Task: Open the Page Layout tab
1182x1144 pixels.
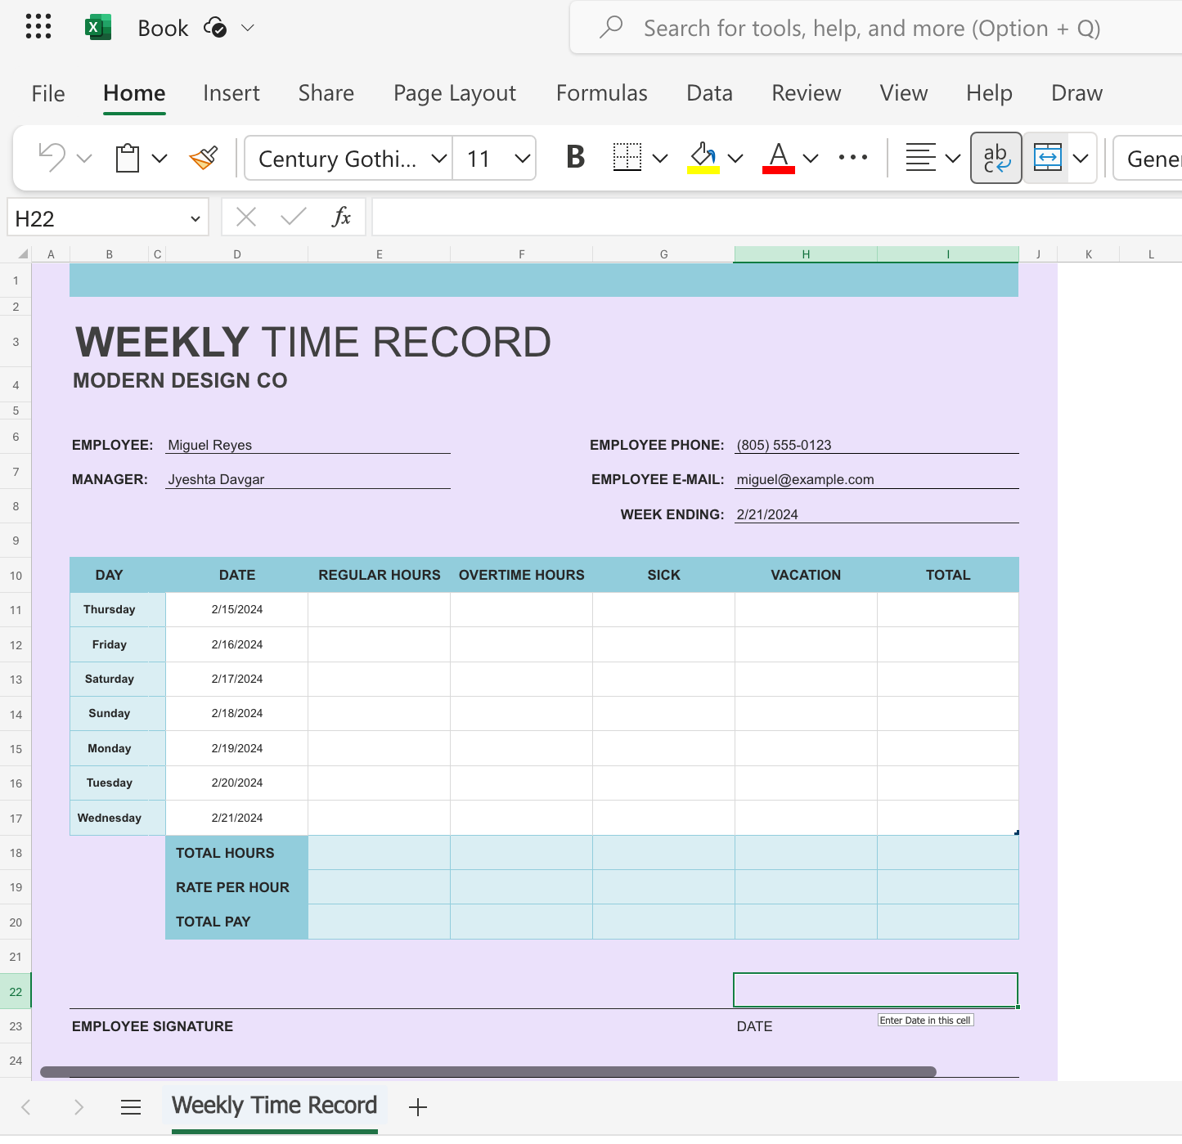Action: 455,93
